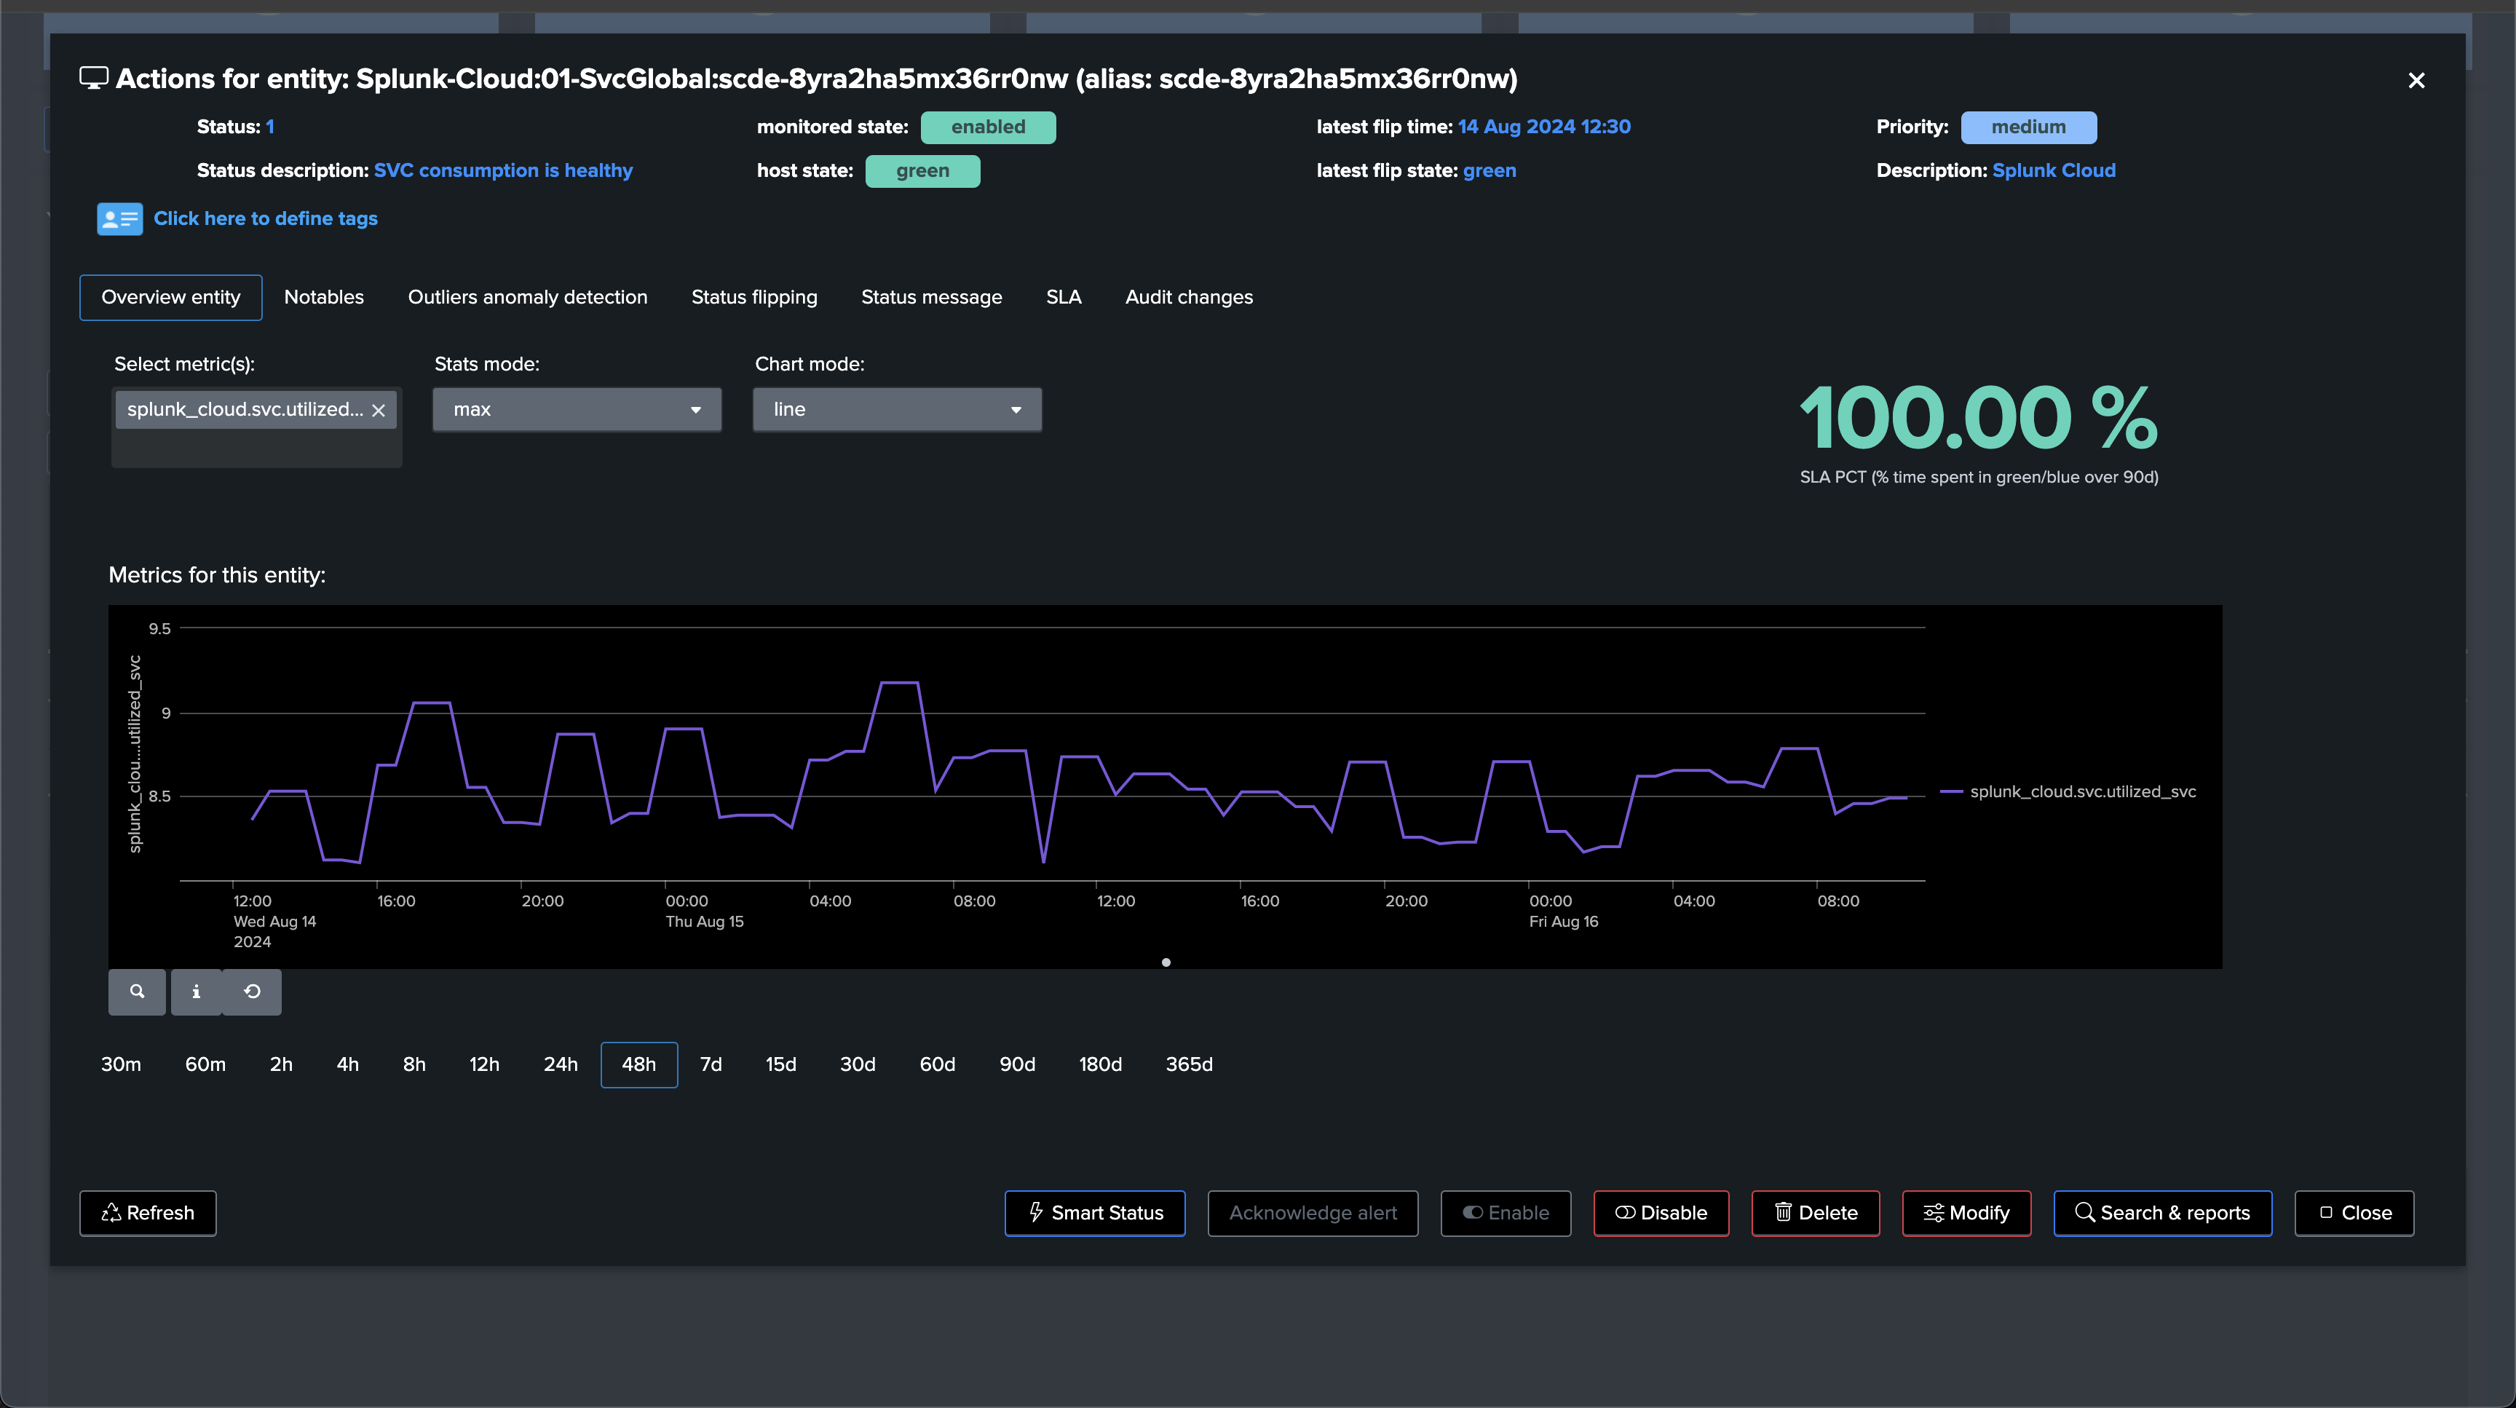
Task: Select the 8h time range
Action: pos(414,1064)
